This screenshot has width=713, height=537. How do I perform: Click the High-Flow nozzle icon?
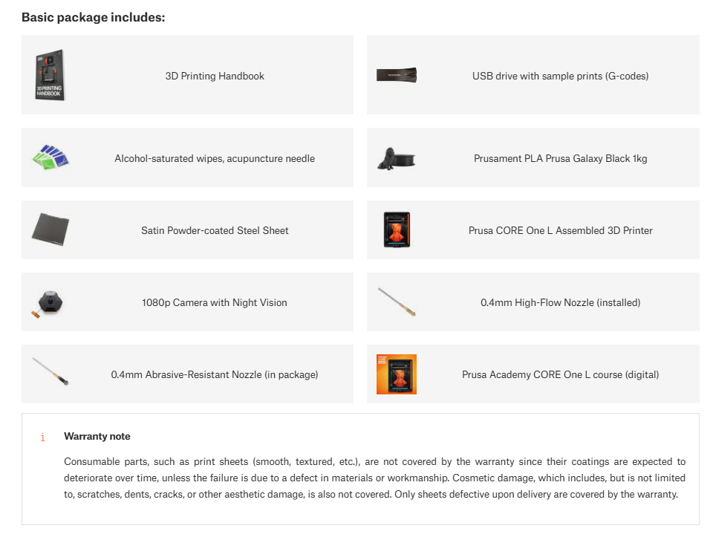(397, 302)
